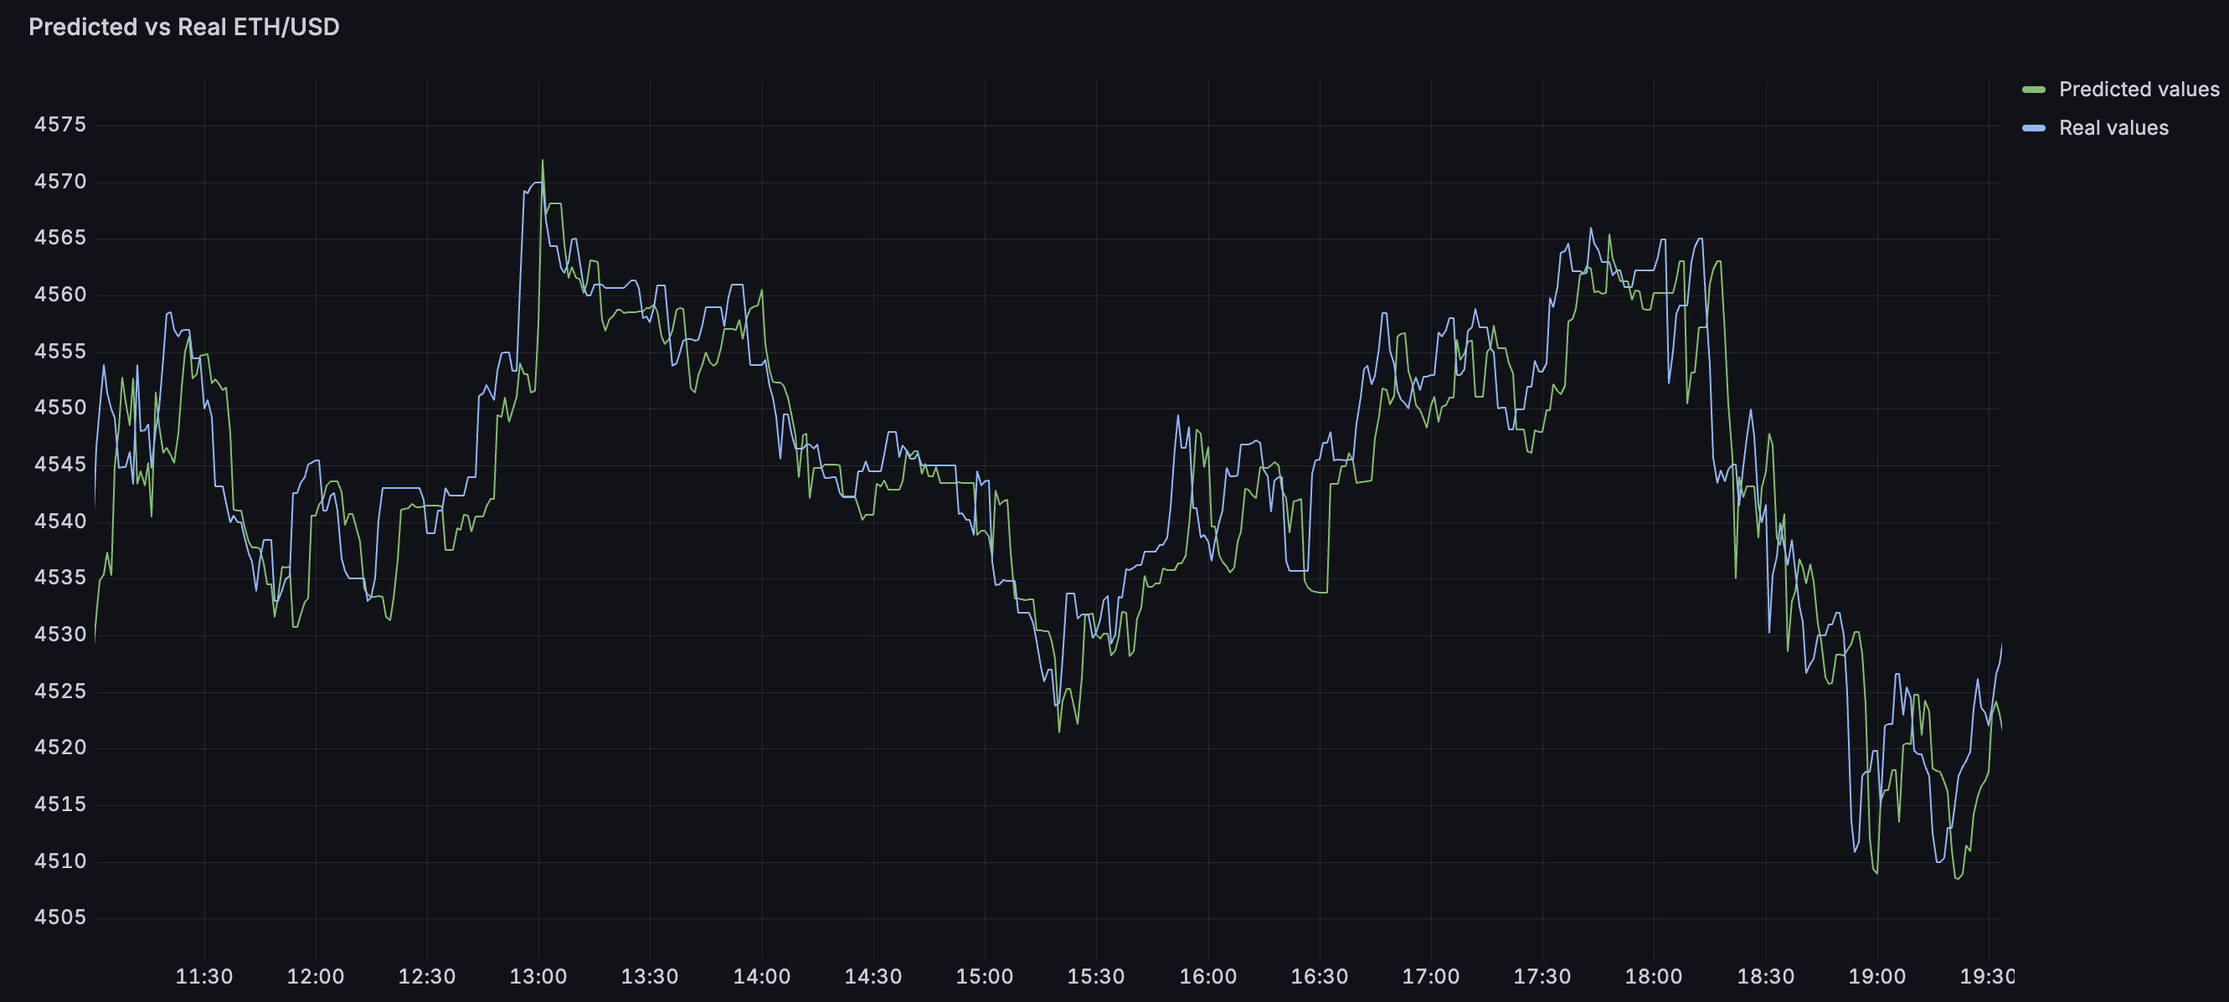Click the 11:30 time axis label

tap(204, 976)
